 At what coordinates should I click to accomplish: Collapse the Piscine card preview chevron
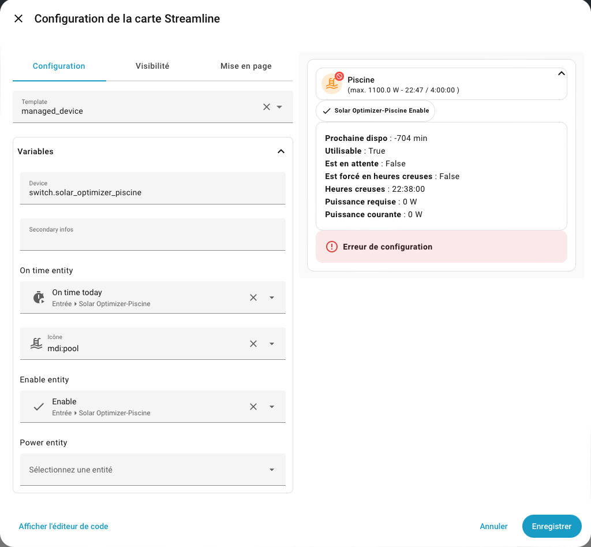tap(560, 74)
